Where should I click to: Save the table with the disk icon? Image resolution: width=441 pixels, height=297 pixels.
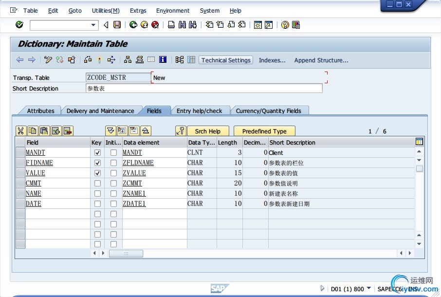click(117, 25)
